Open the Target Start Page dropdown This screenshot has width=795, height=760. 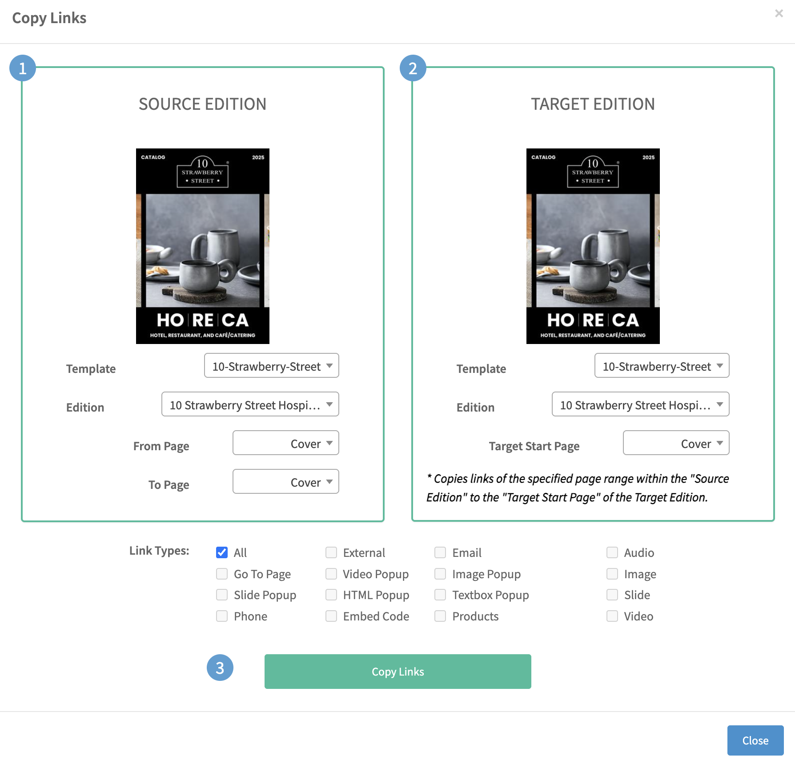pos(676,443)
